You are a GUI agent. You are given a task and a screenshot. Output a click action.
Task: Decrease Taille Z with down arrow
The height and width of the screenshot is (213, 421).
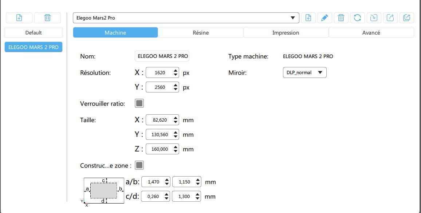click(x=176, y=151)
